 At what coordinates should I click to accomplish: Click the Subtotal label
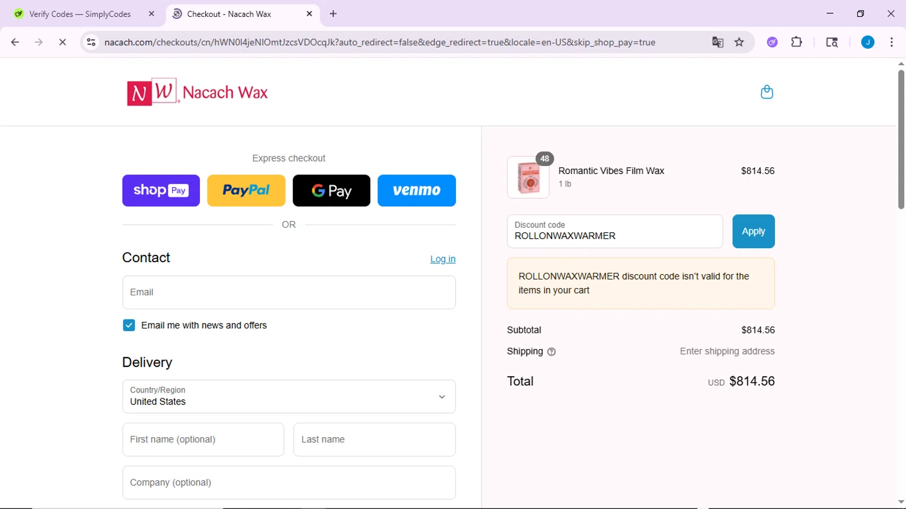point(524,330)
